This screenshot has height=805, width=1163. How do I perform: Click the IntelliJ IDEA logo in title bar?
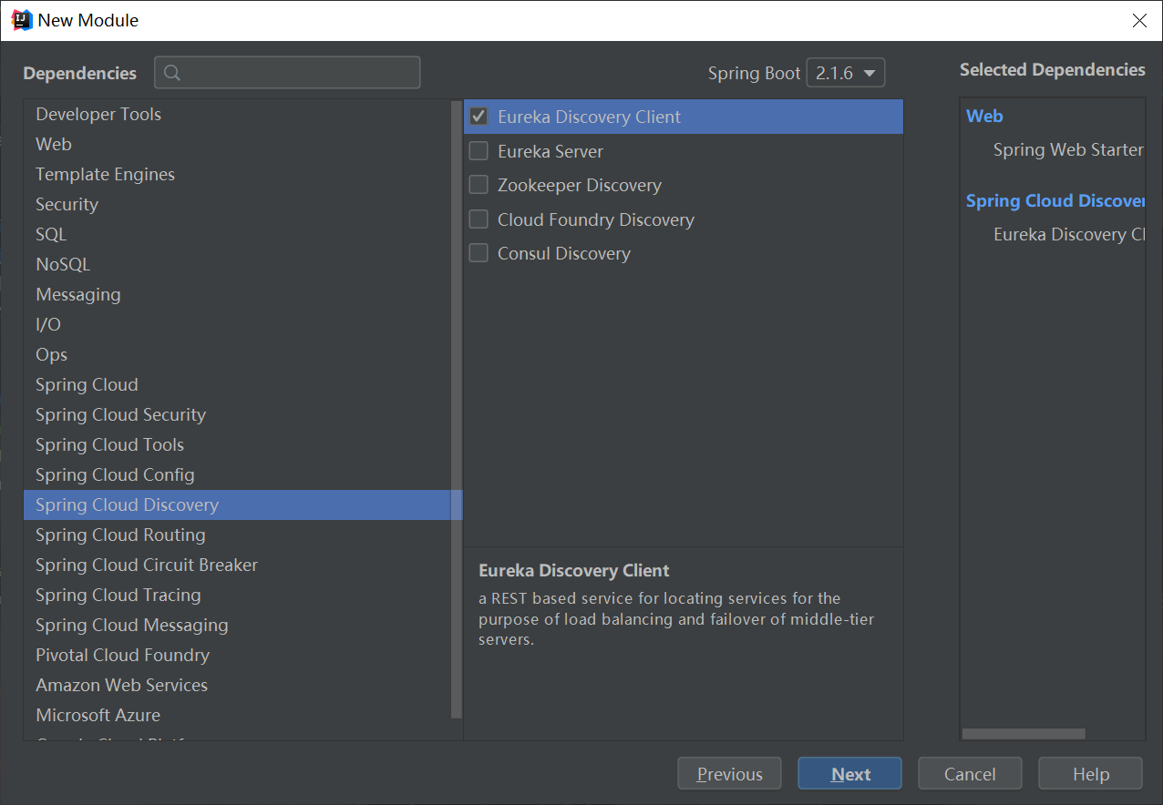(x=22, y=20)
